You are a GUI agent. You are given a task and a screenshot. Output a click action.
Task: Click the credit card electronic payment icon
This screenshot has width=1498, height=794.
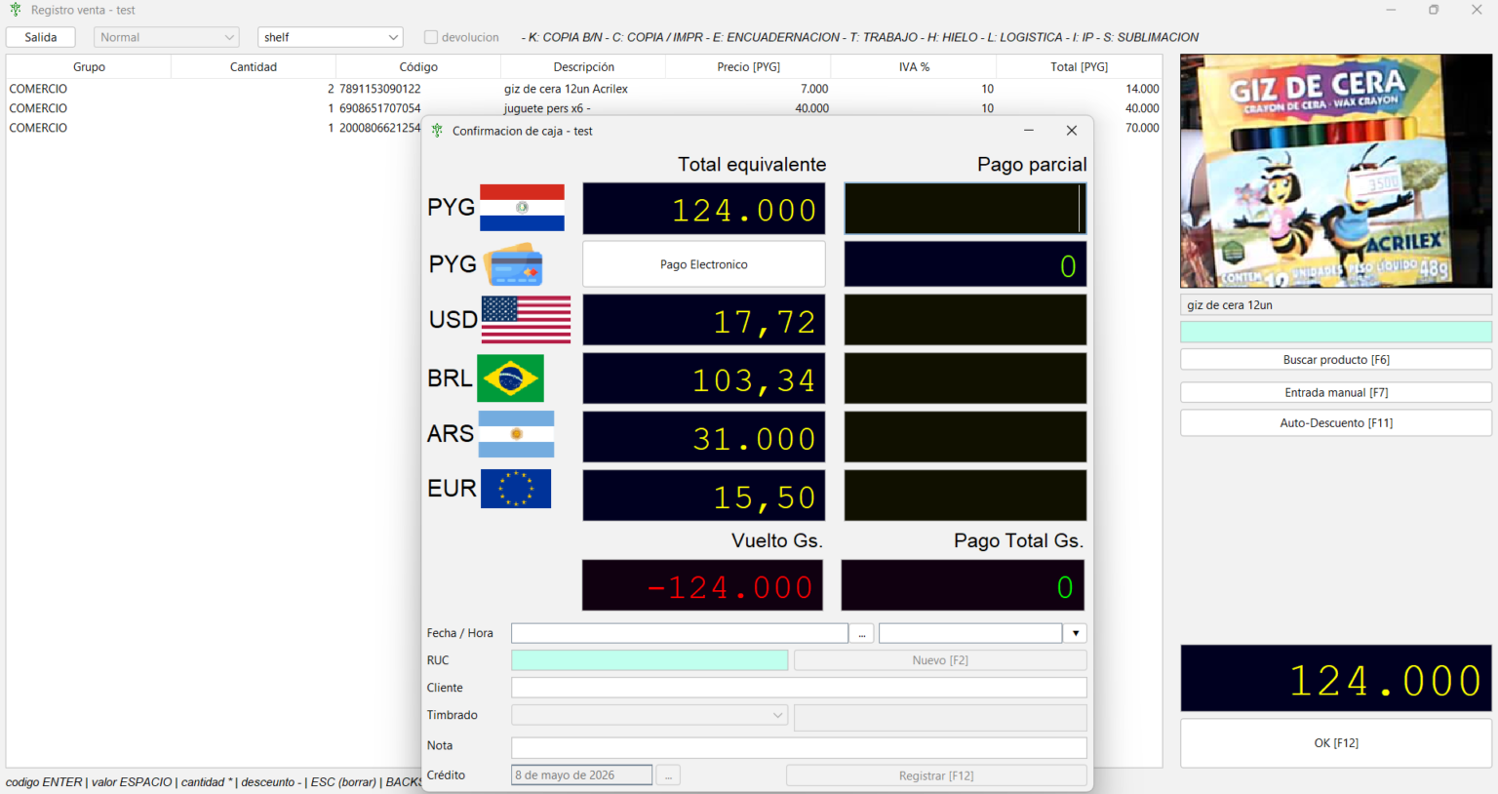click(514, 264)
